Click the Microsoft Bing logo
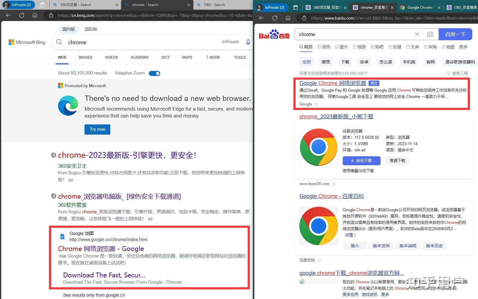The width and height of the screenshot is (478, 299). click(x=27, y=42)
